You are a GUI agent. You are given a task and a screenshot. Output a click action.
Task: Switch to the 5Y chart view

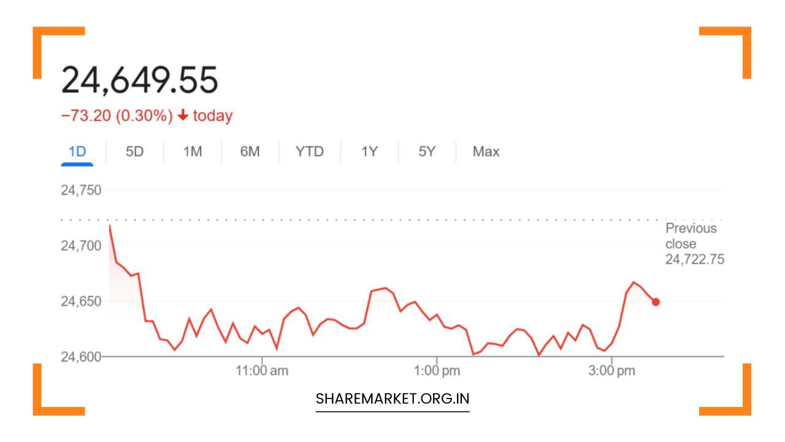(426, 152)
